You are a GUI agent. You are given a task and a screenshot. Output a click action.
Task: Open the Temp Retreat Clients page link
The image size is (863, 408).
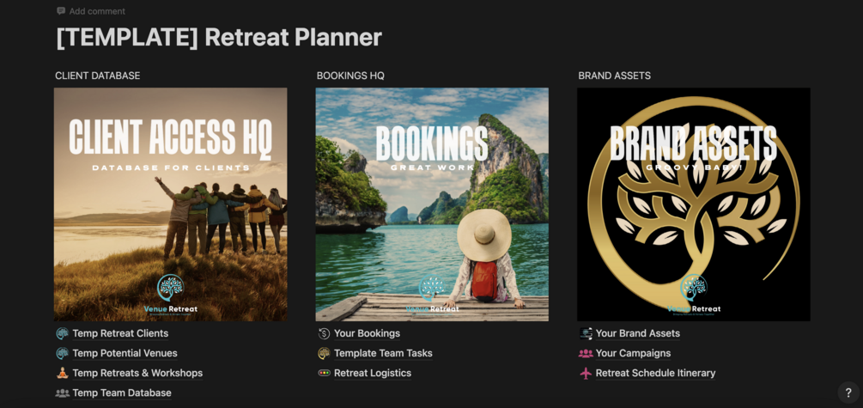pyautogui.click(x=120, y=333)
